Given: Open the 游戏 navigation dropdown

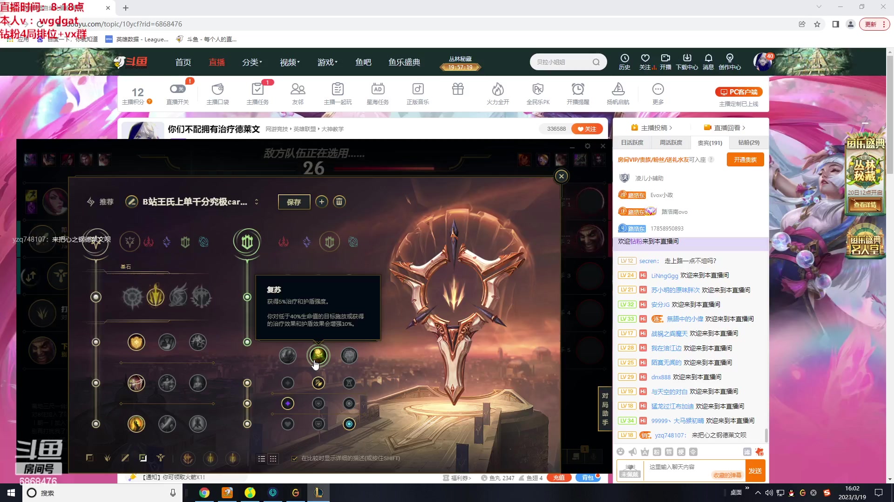Looking at the screenshot, I should coord(327,62).
